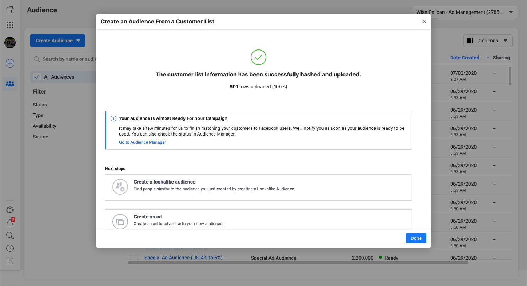The image size is (527, 286).
Task: Open the Wise Pelican ad account selector
Action: (x=465, y=12)
